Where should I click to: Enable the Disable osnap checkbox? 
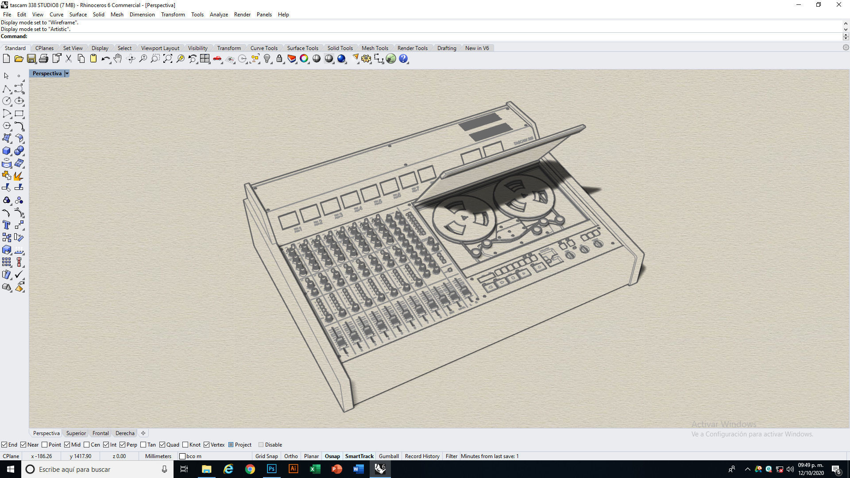[261, 445]
